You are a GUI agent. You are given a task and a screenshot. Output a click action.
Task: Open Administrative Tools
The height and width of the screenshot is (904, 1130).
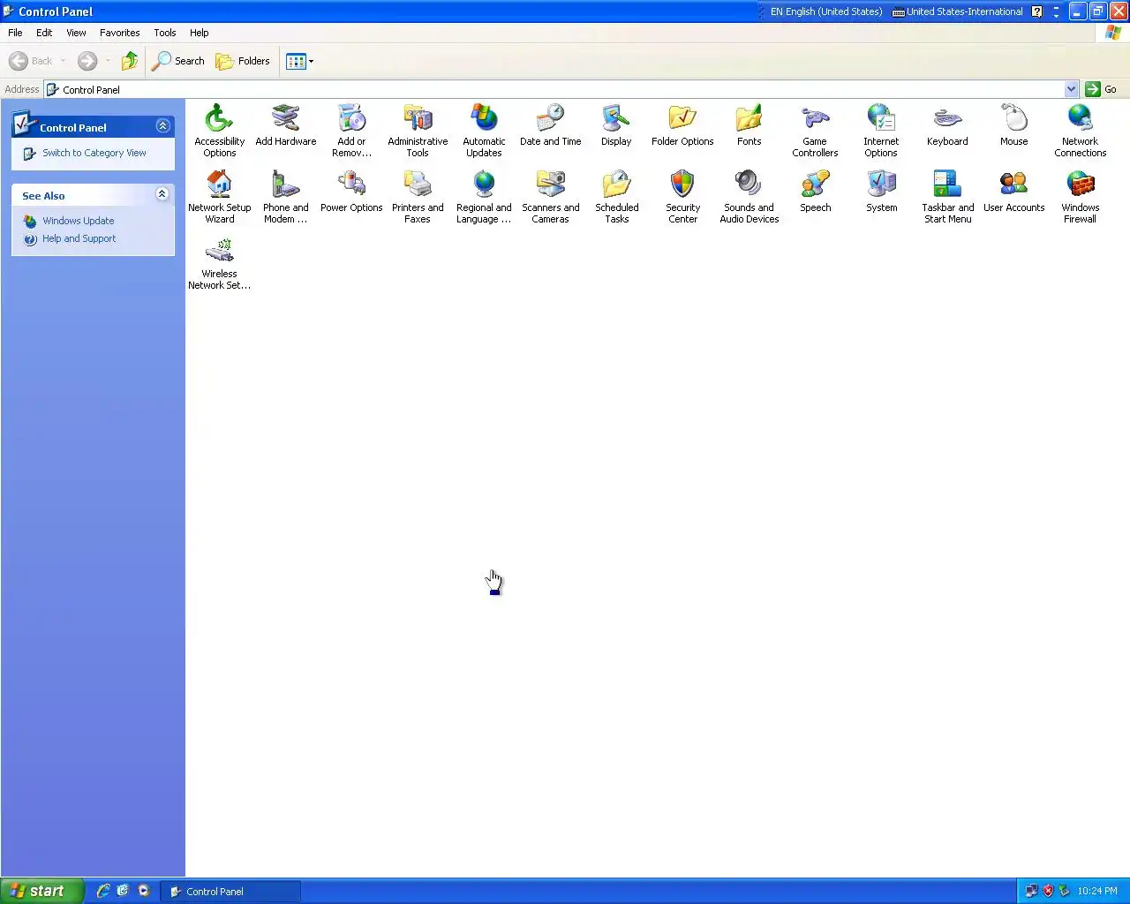pyautogui.click(x=418, y=129)
